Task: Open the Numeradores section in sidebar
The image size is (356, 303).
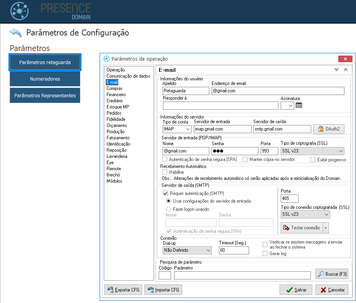Action: click(x=45, y=79)
